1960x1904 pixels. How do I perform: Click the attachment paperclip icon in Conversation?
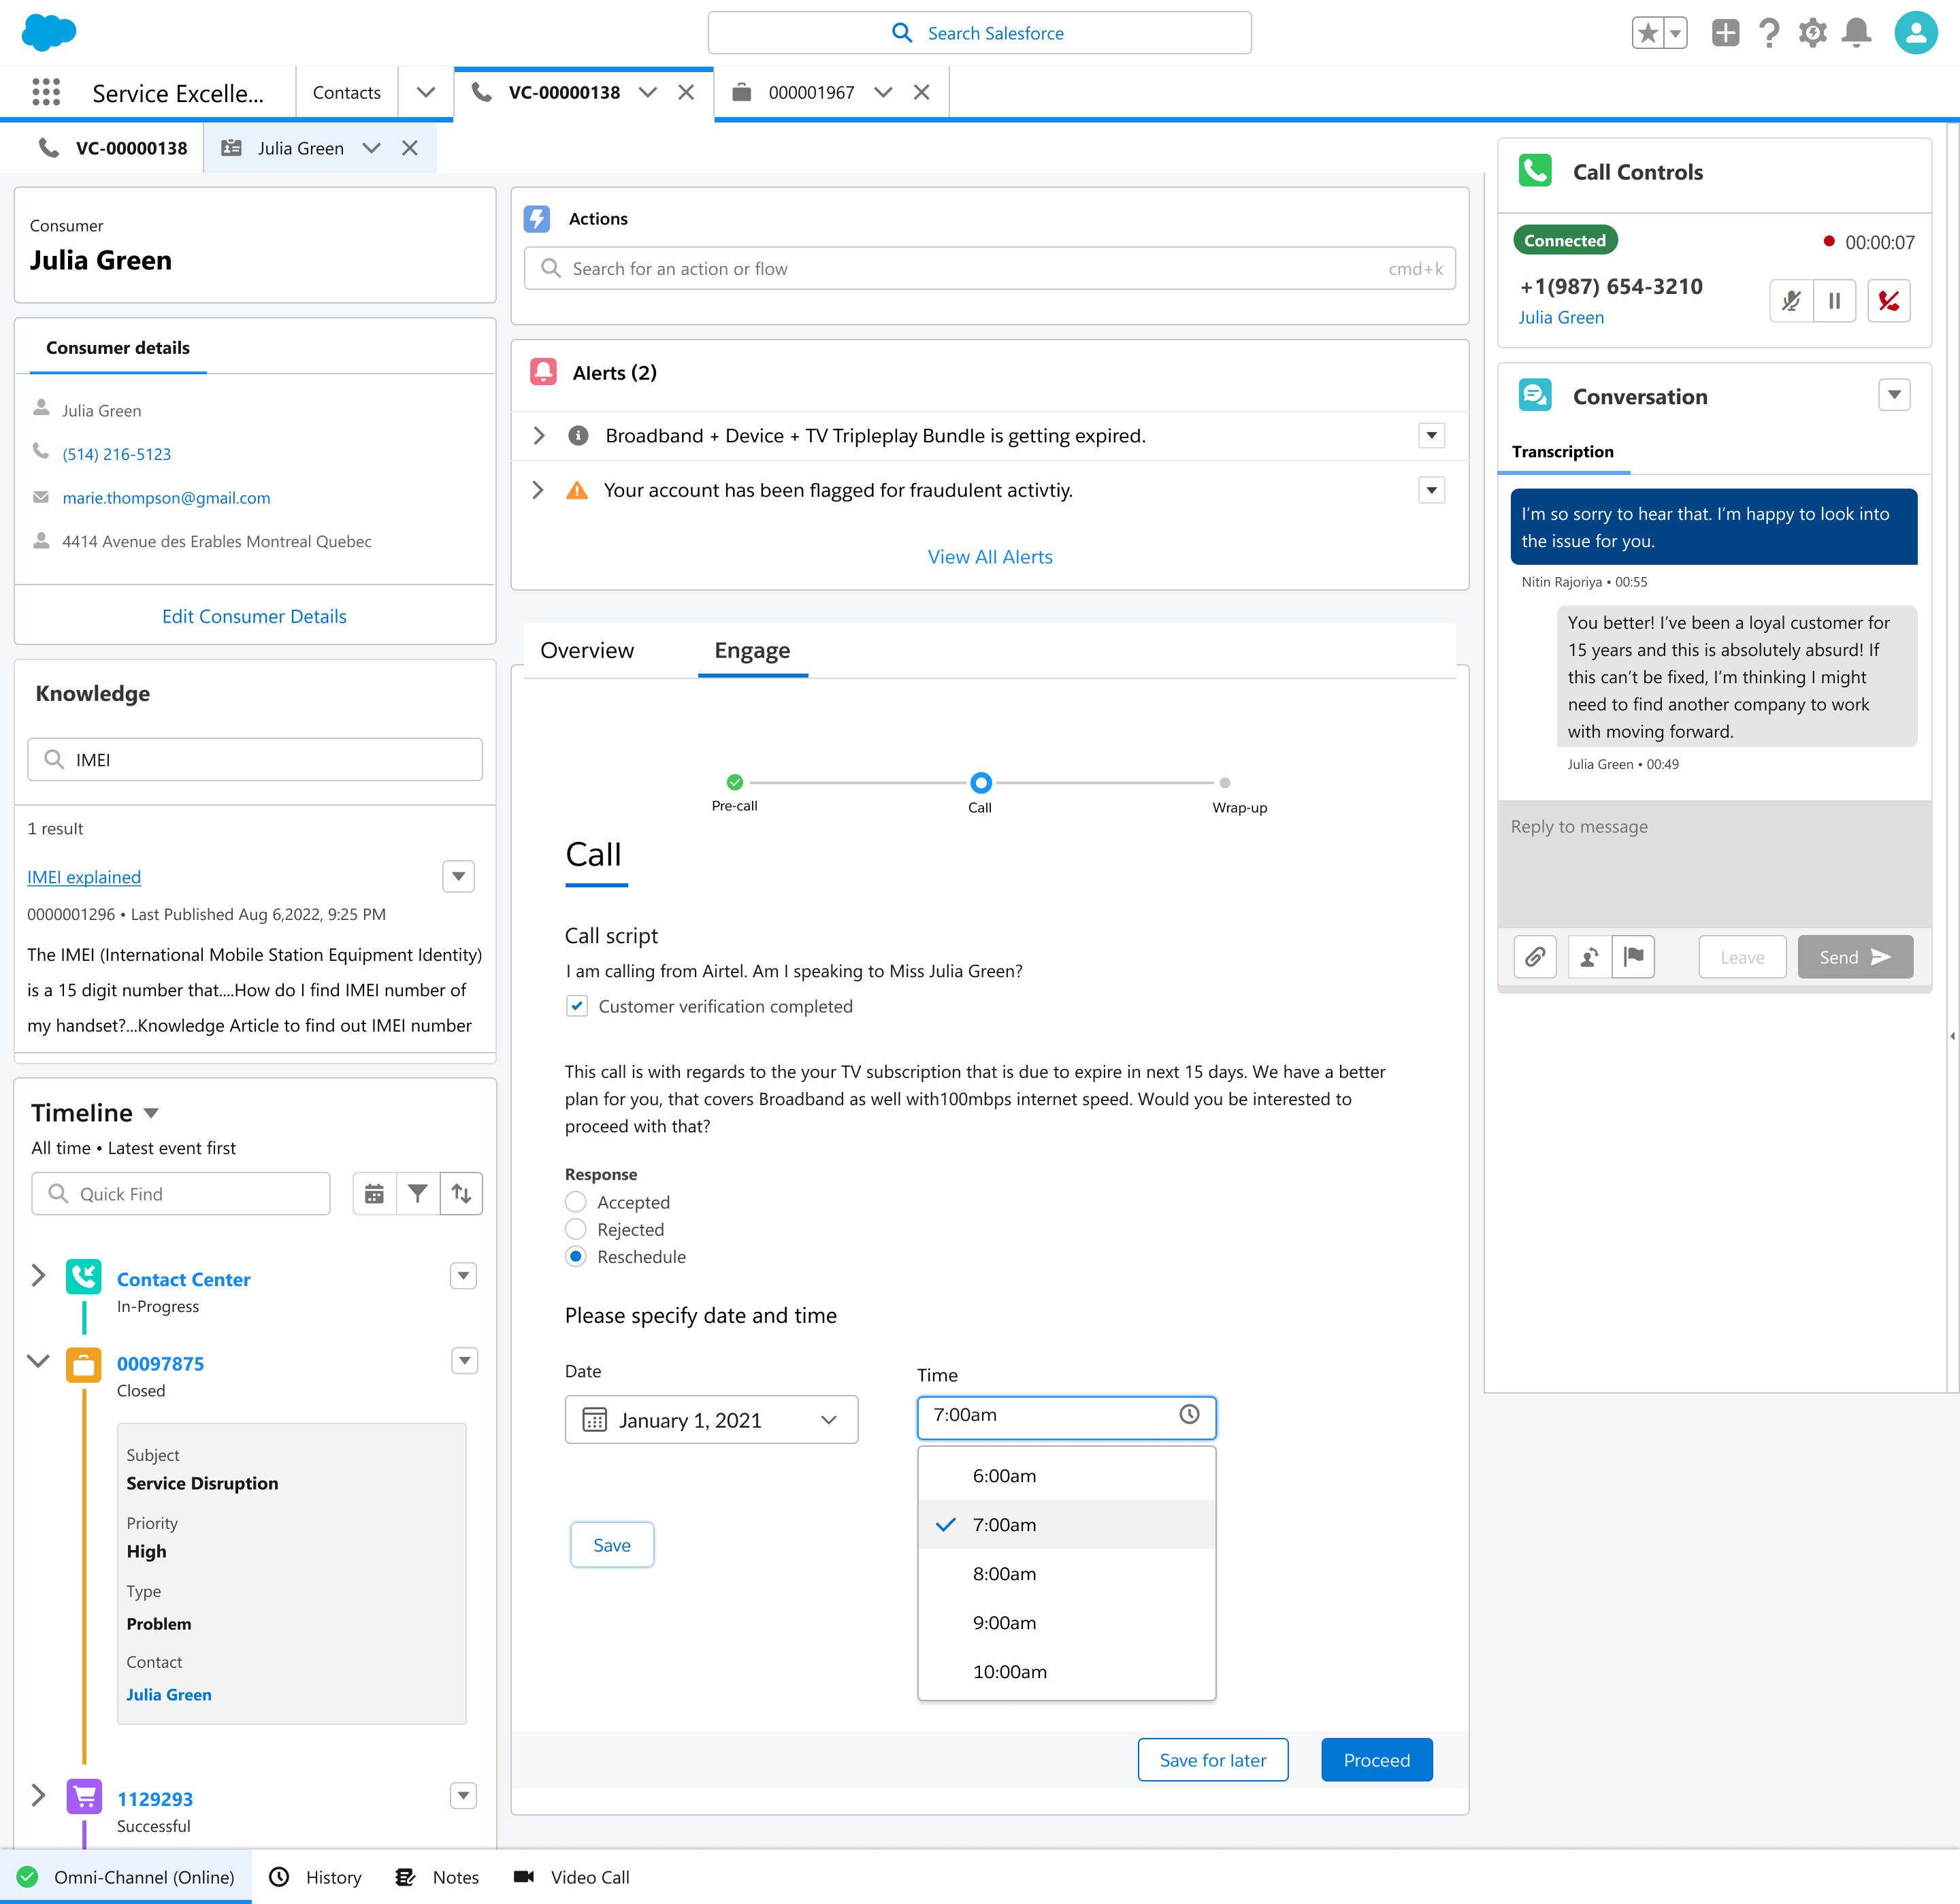pos(1534,957)
